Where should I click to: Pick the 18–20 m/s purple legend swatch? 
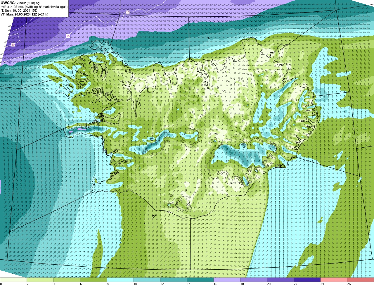click(x=254, y=280)
